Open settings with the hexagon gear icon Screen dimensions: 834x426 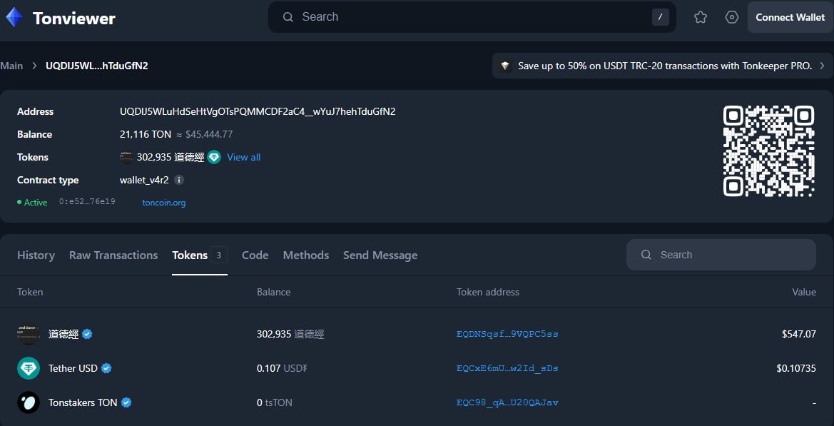732,17
